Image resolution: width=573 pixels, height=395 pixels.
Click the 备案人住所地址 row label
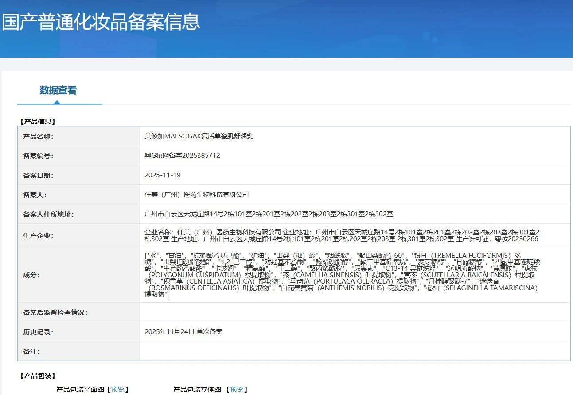point(48,215)
